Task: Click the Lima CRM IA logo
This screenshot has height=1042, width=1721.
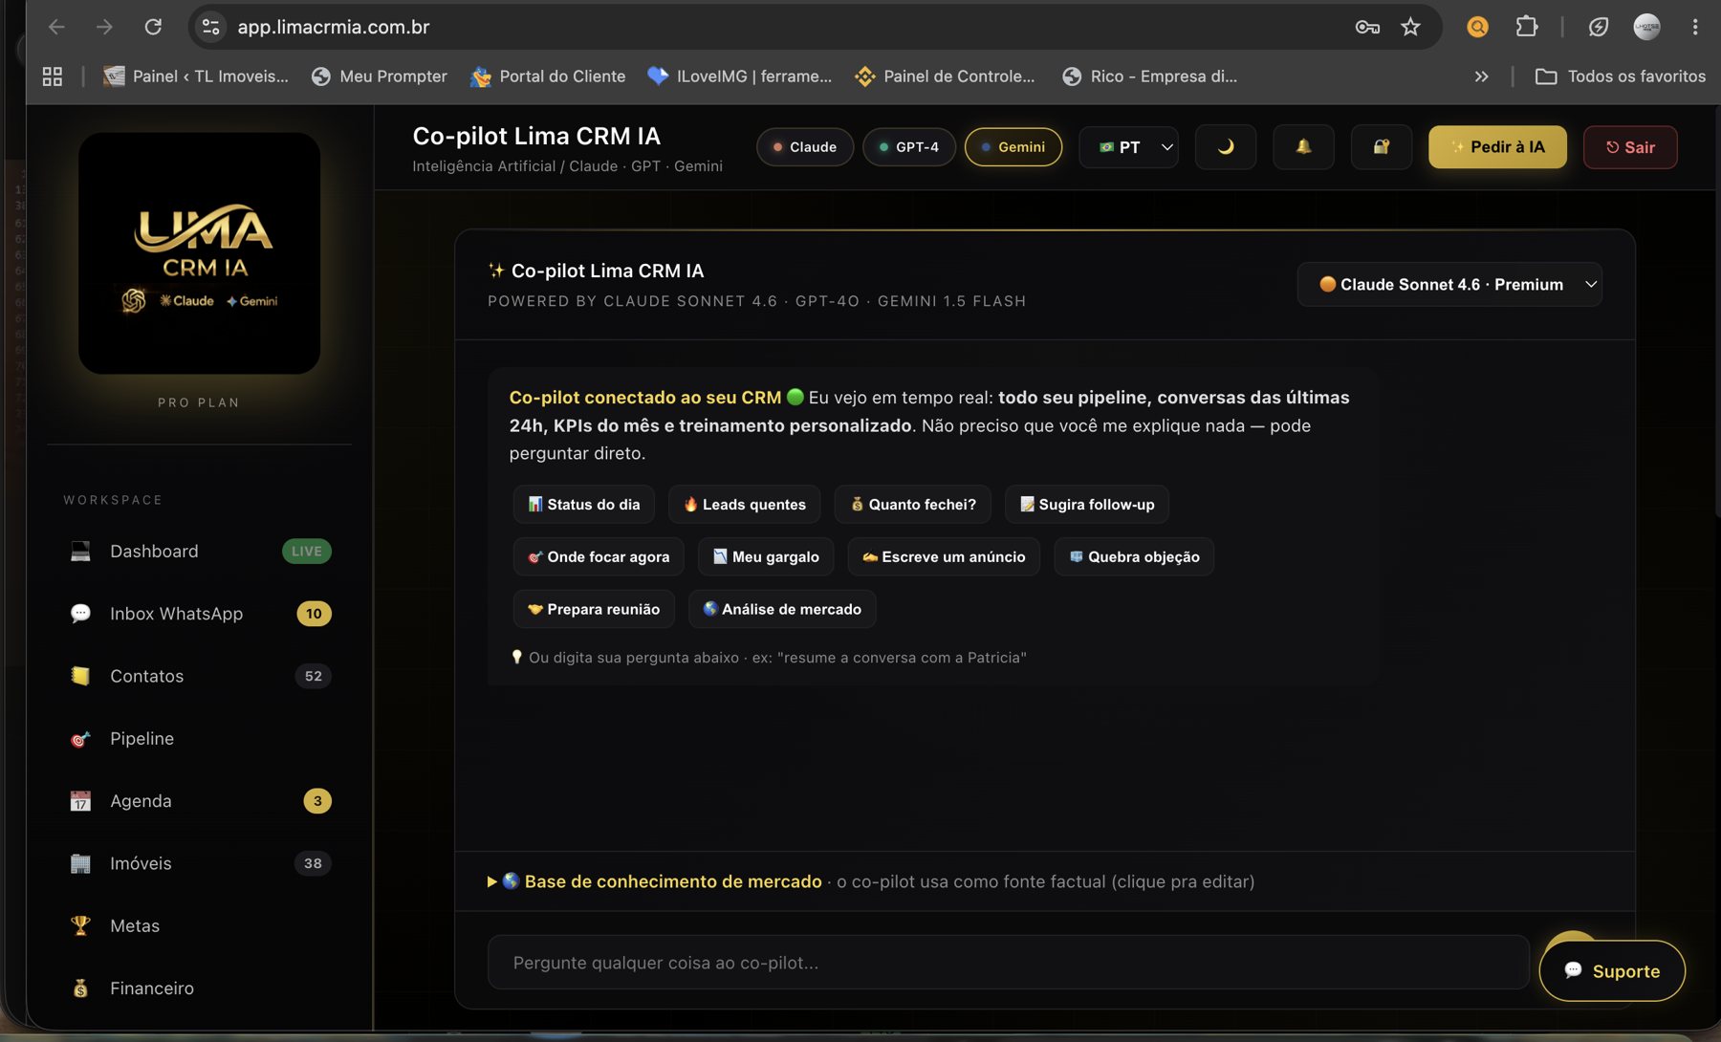Action: [x=199, y=253]
